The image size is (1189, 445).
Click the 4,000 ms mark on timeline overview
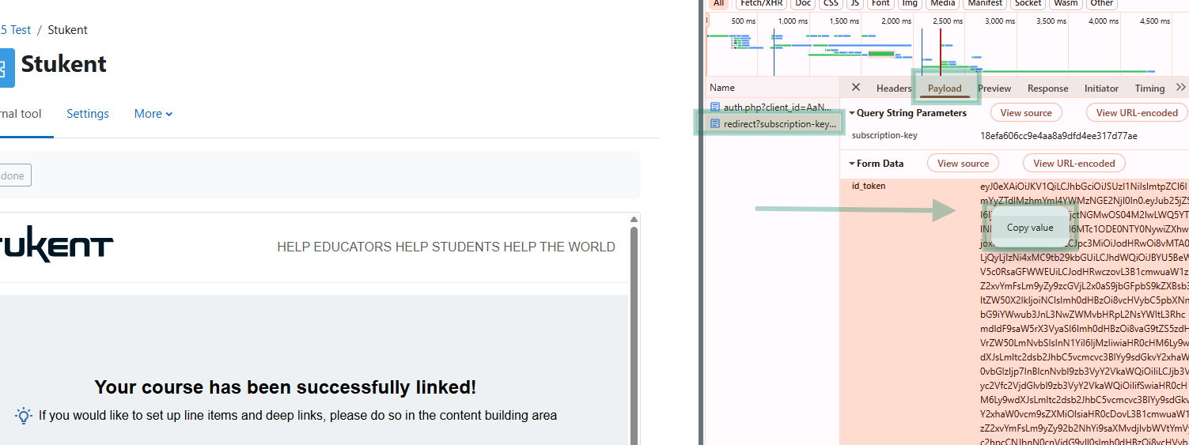point(1104,21)
